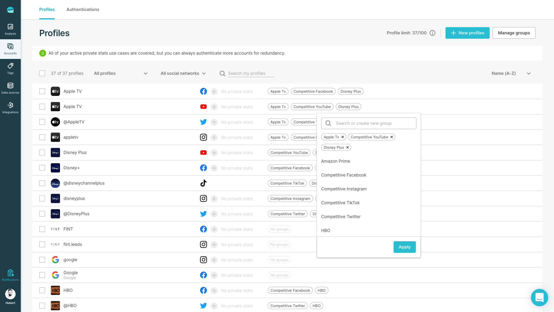Focus Search or create new group field
Screen dimensions: 554x312
368,123
